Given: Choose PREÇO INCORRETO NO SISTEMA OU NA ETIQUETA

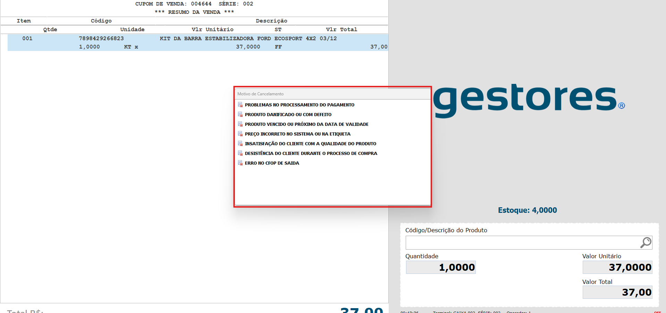Looking at the screenshot, I should coord(297,134).
